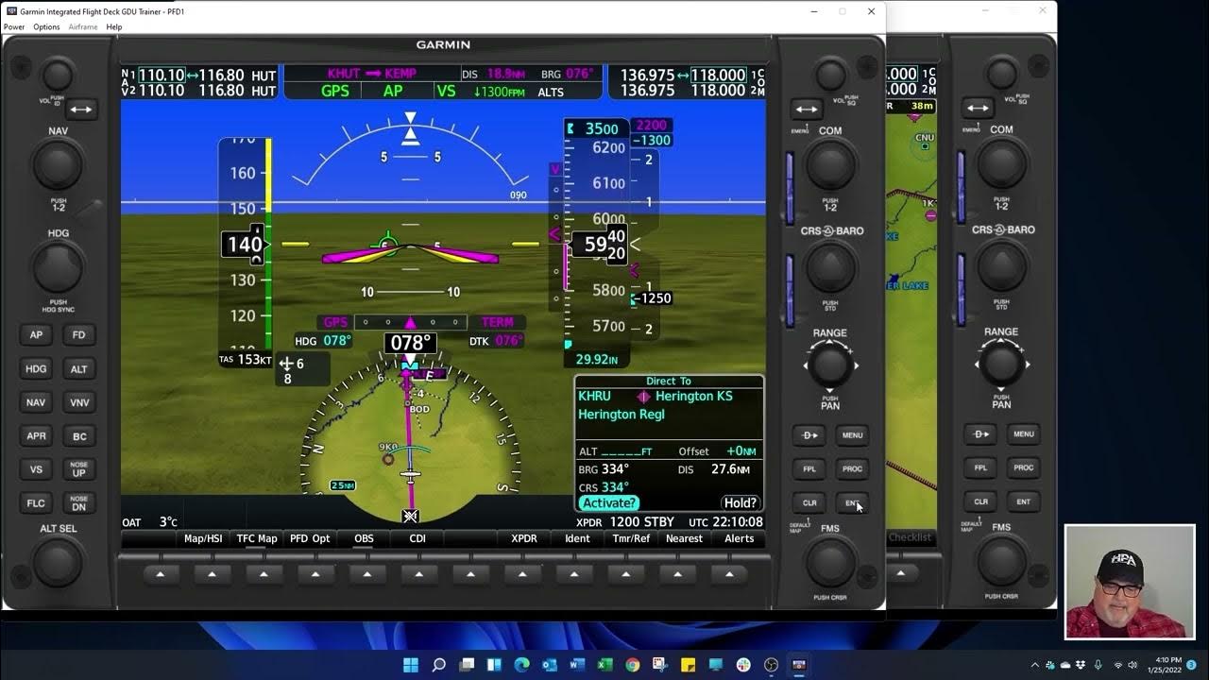The height and width of the screenshot is (680, 1209).
Task: Click the arrow softkey beneath Alerts
Action: pos(729,573)
